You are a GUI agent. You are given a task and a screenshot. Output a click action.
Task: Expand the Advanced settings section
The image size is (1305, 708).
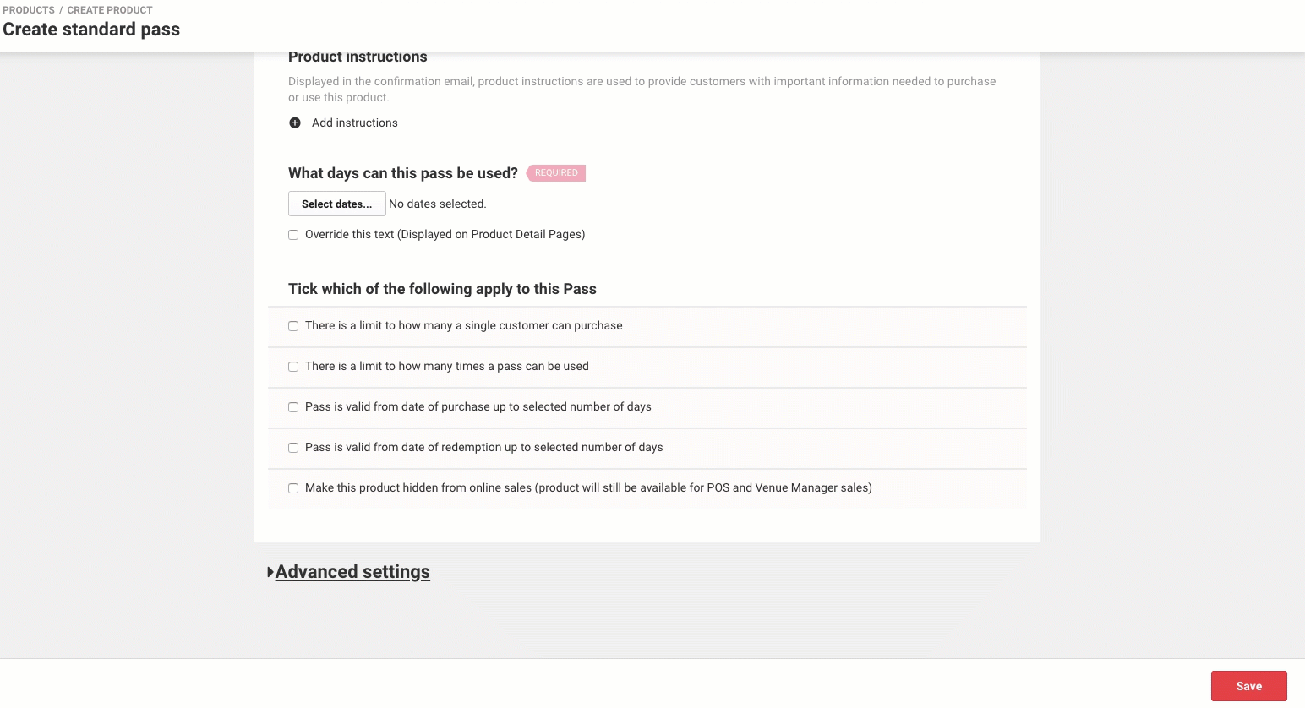pyautogui.click(x=352, y=572)
